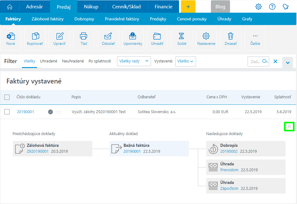Open the Dobropis 20190002 link

point(229,151)
